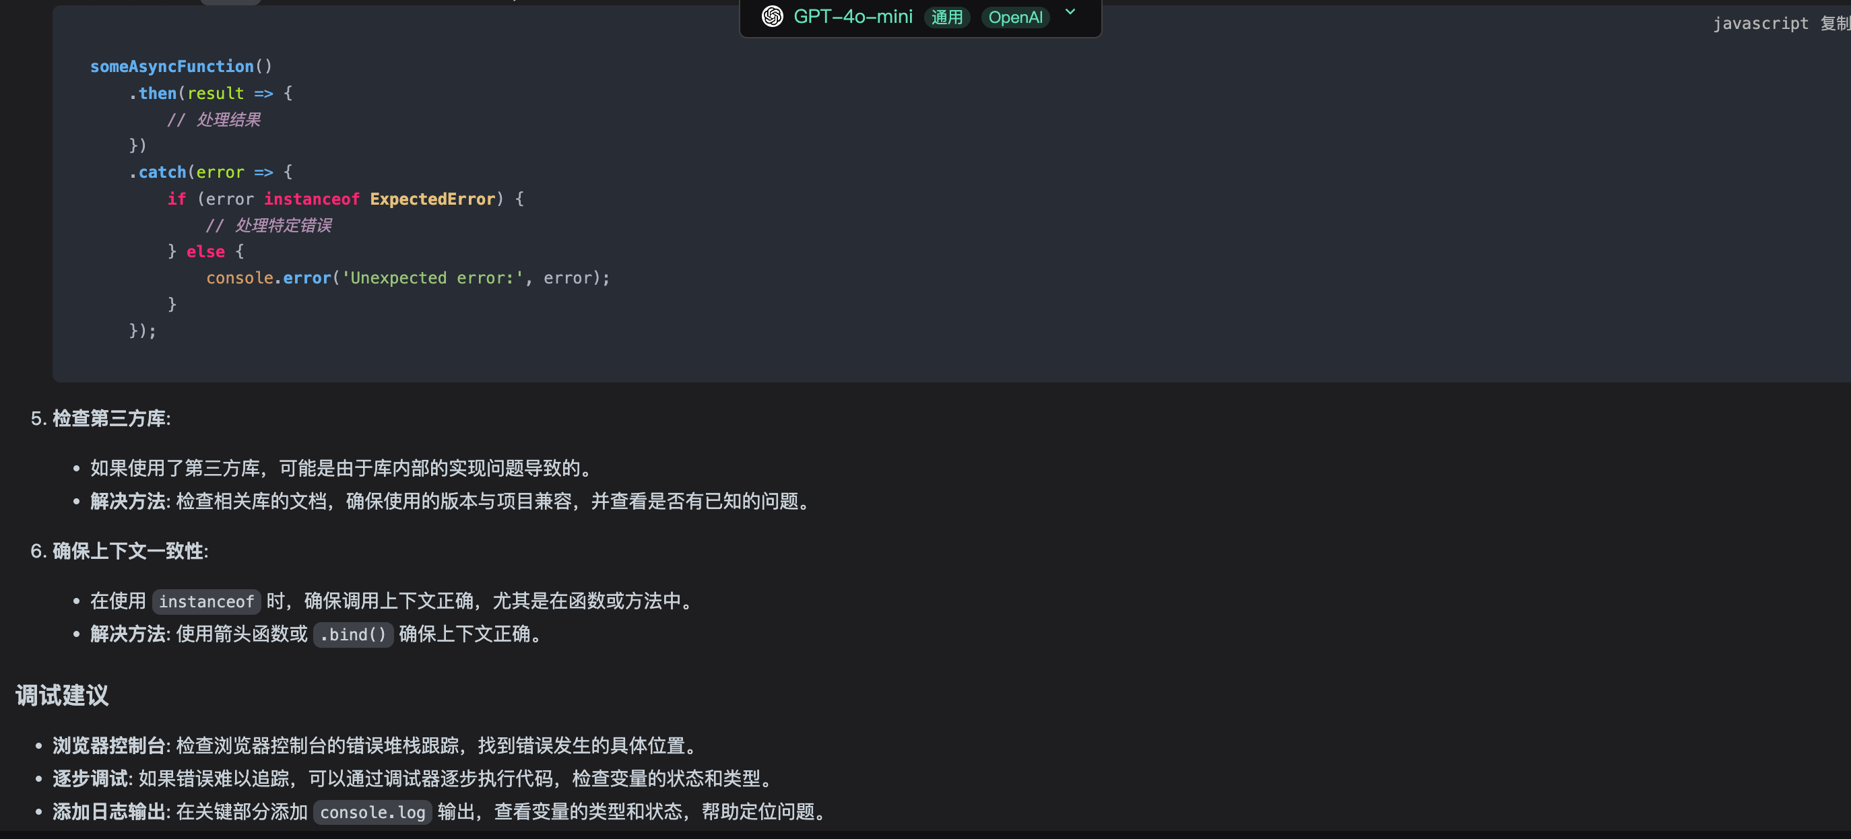The image size is (1851, 839).
Task: Click the 通用 tag badge
Action: [947, 18]
